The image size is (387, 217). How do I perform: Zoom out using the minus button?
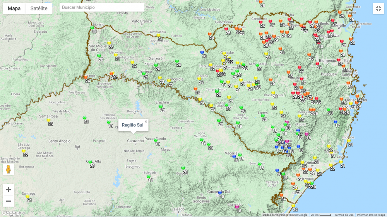(9, 201)
